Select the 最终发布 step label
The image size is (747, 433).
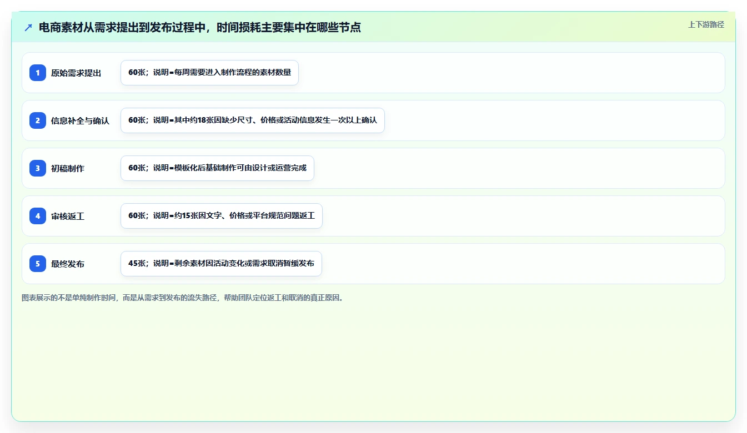[68, 264]
